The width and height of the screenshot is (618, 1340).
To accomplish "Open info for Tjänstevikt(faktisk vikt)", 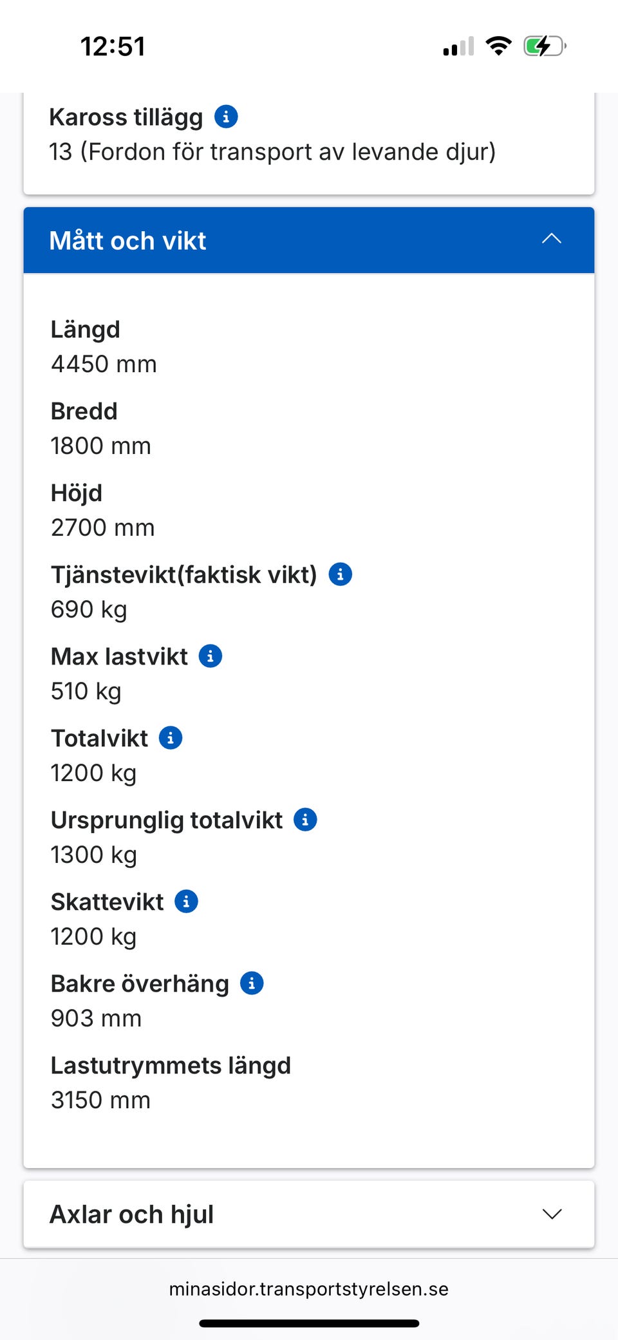I will (341, 574).
